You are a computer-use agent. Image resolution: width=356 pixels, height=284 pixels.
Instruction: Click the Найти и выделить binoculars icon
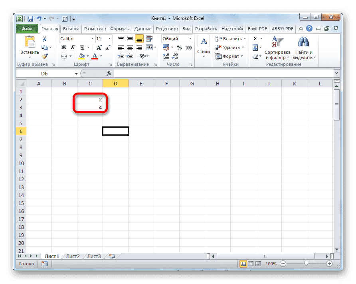tap(303, 42)
